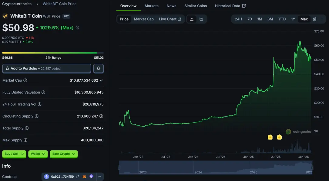This screenshot has width=329, height=181.
Task: Click left handle of chart range navigator
Action: point(119,167)
